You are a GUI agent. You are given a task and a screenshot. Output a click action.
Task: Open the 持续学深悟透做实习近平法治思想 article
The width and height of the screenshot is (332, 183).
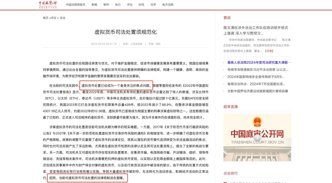(257, 69)
